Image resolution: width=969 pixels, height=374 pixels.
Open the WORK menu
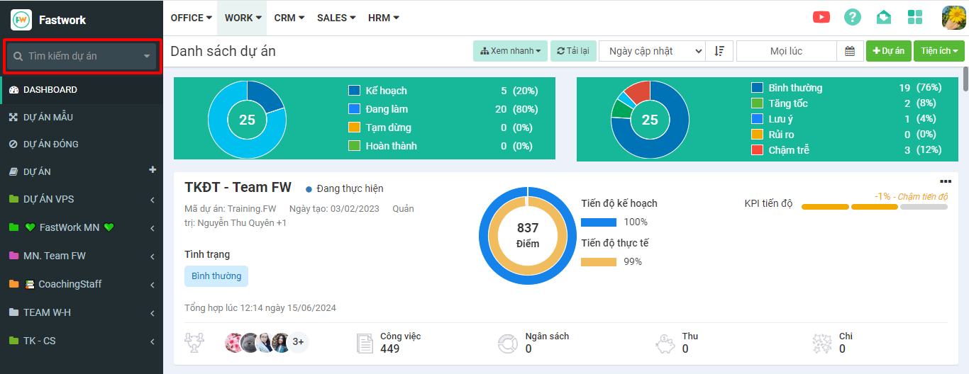pyautogui.click(x=243, y=18)
